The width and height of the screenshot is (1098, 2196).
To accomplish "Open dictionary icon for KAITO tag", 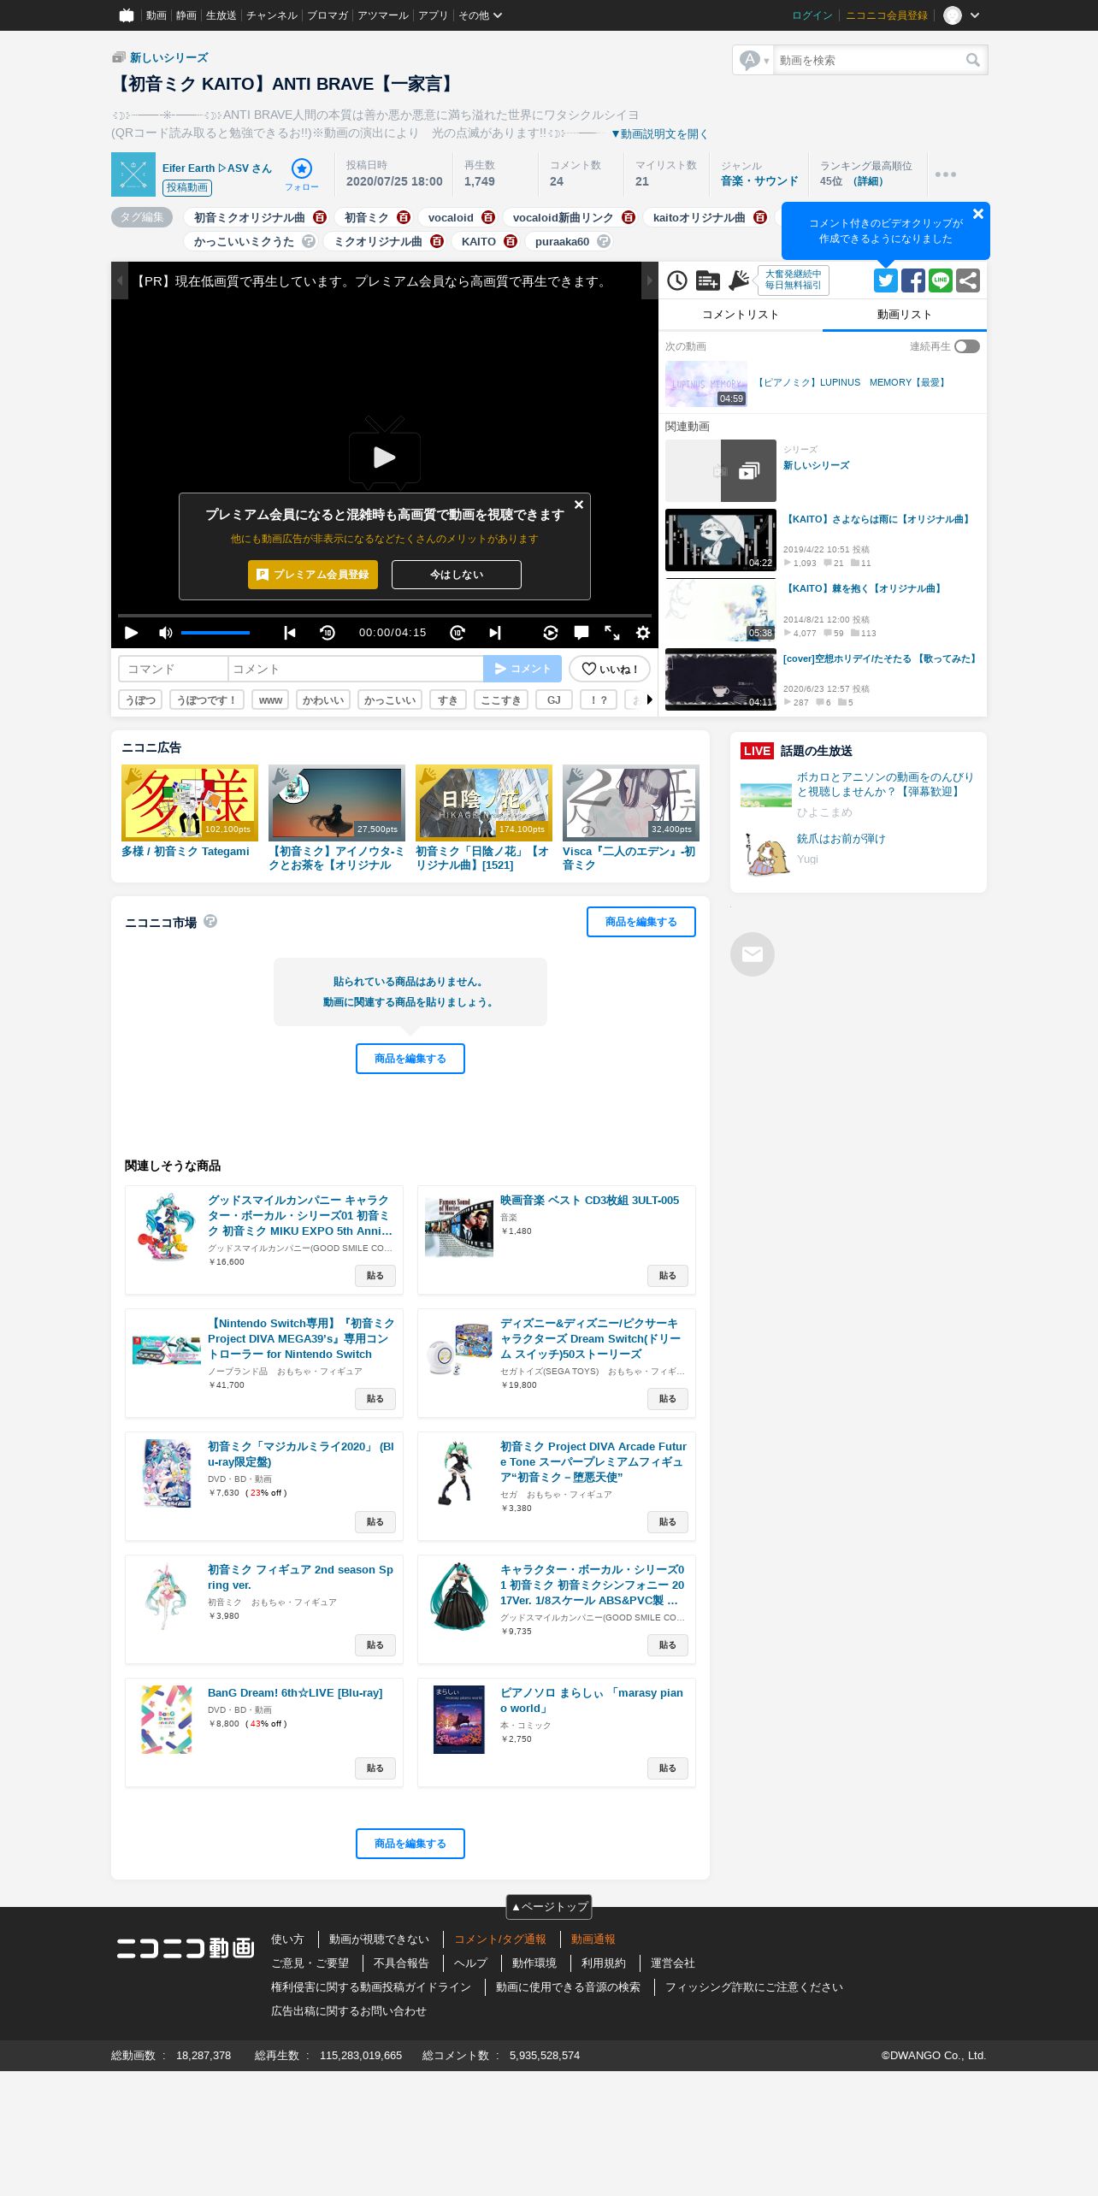I will point(511,241).
